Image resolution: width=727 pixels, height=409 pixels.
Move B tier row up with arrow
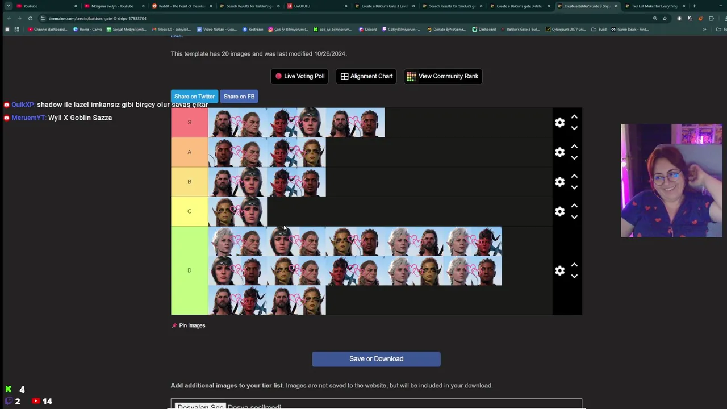(x=574, y=176)
